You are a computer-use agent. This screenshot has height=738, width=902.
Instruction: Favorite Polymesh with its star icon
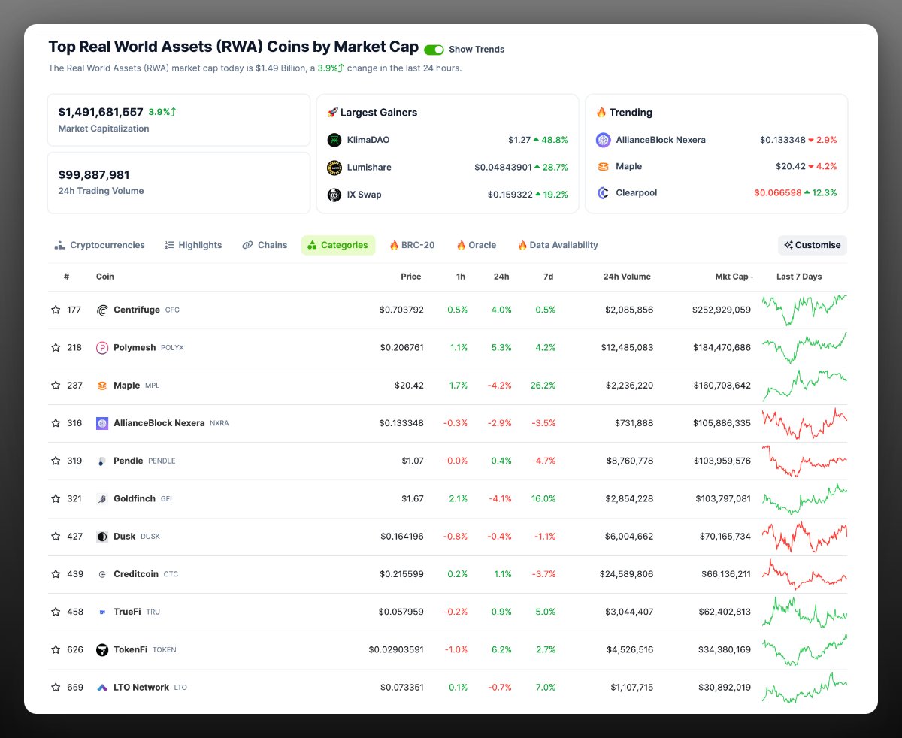[x=56, y=347]
